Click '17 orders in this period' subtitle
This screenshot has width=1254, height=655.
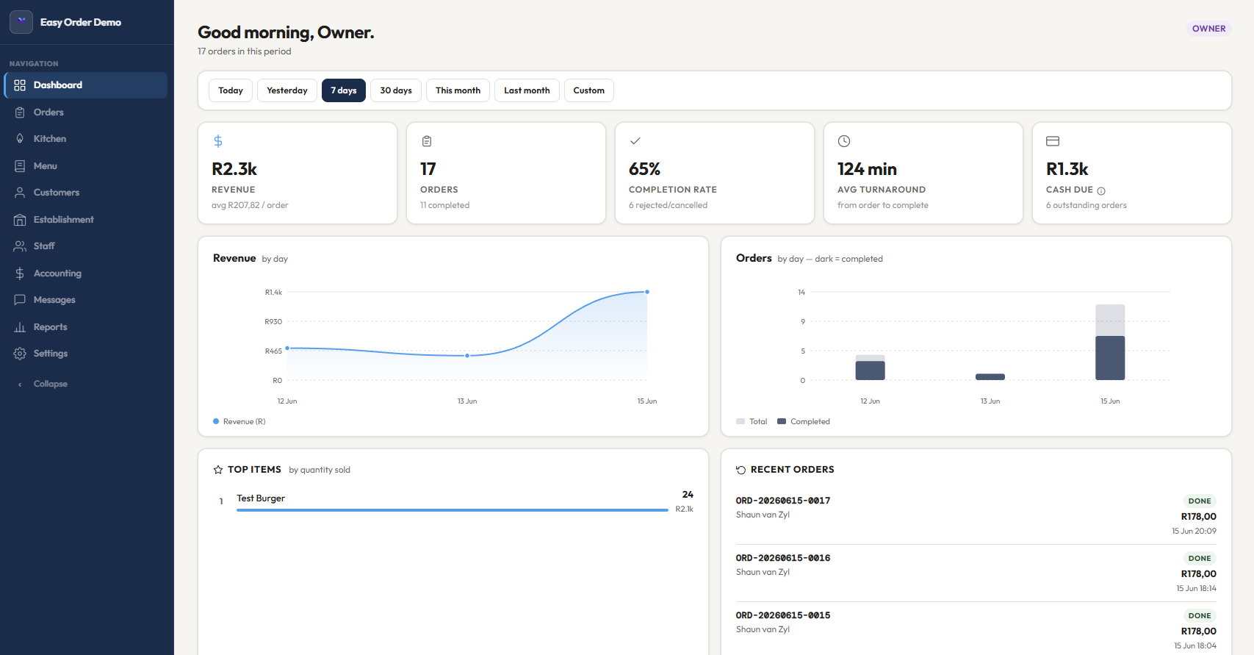point(245,51)
